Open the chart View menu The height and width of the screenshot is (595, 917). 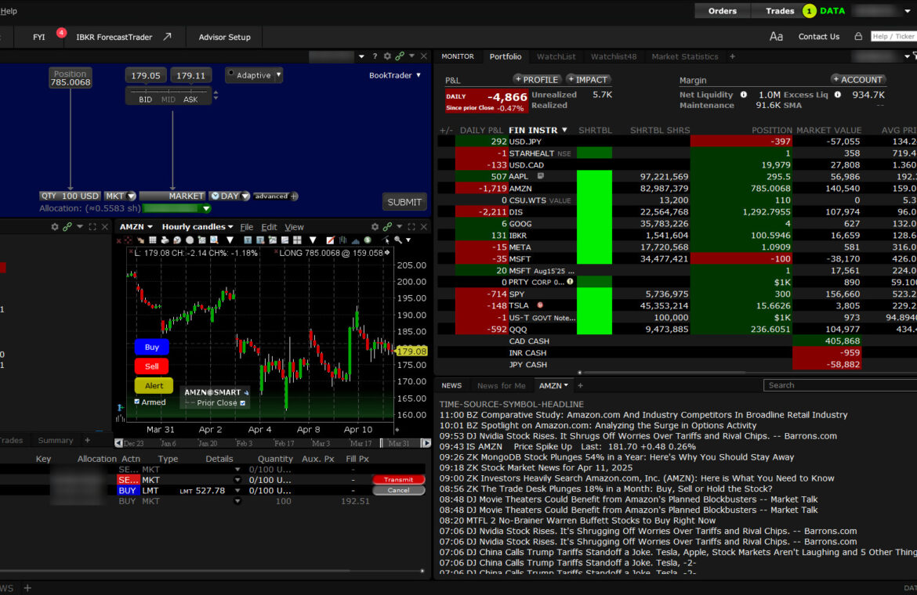click(x=294, y=227)
